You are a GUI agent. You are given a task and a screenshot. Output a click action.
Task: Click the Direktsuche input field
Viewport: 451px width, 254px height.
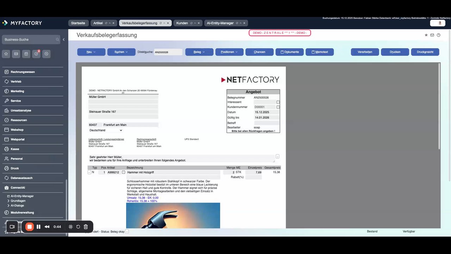(x=168, y=52)
